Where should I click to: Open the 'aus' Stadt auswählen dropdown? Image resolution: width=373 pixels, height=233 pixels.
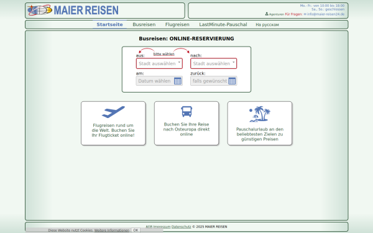(159, 63)
